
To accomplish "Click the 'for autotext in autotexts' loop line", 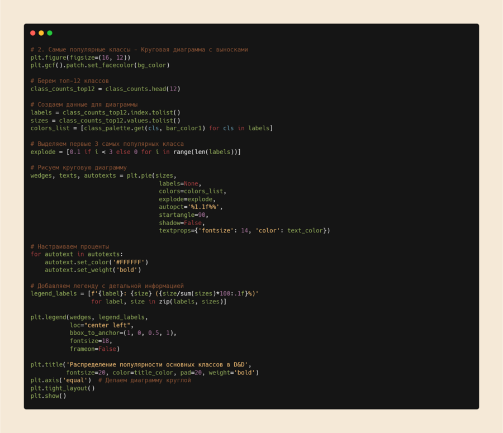I will click(x=77, y=254).
